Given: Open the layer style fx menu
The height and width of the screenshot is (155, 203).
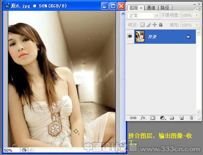Looking at the screenshot, I should click(x=143, y=118).
